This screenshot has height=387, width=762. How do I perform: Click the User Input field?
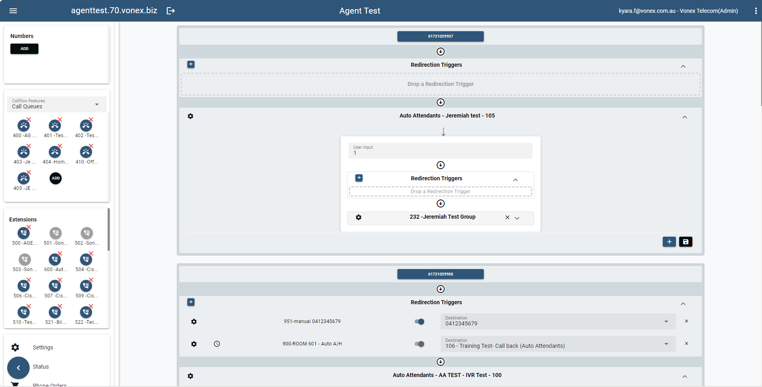point(440,151)
